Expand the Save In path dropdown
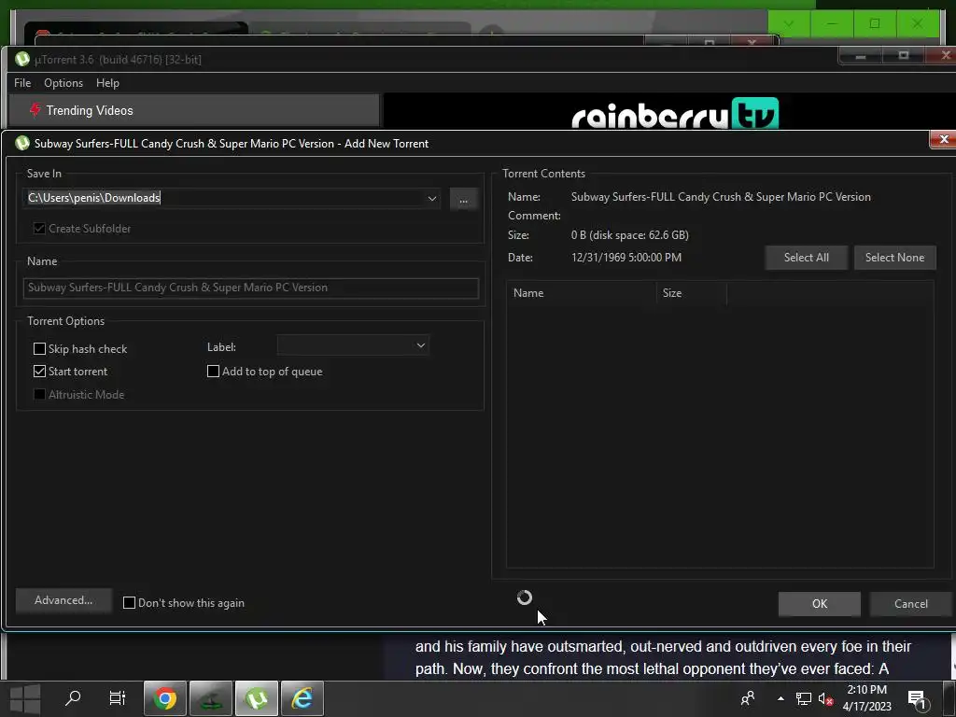The width and height of the screenshot is (956, 717). click(x=431, y=198)
